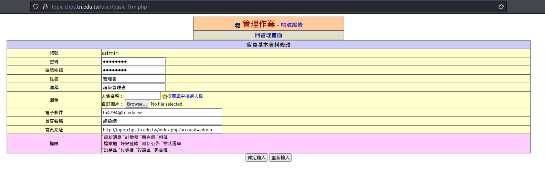
Task: Click the 電子郵件 field with tn4794@tn.edu.tw
Action: [x=162, y=112]
